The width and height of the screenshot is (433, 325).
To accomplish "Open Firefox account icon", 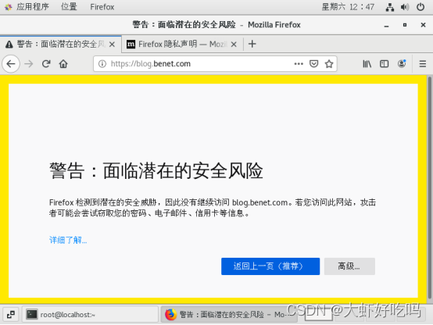I will point(402,63).
